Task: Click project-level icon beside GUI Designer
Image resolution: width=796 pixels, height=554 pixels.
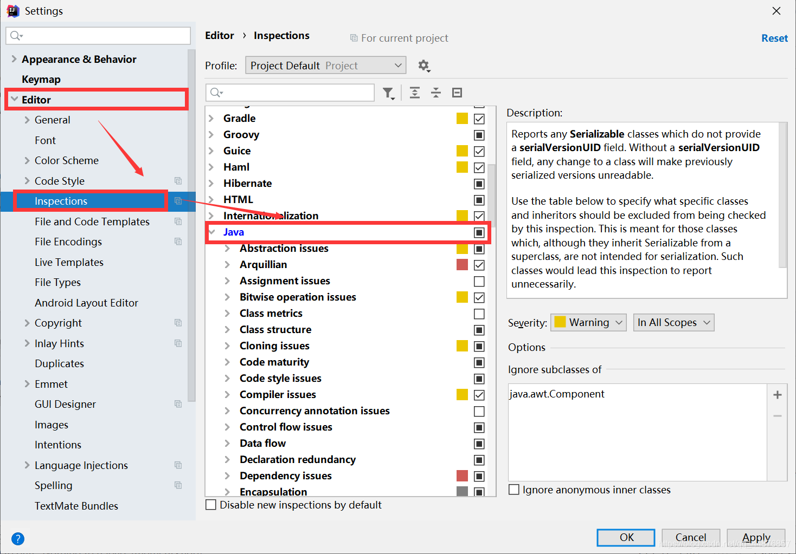Action: [x=178, y=404]
